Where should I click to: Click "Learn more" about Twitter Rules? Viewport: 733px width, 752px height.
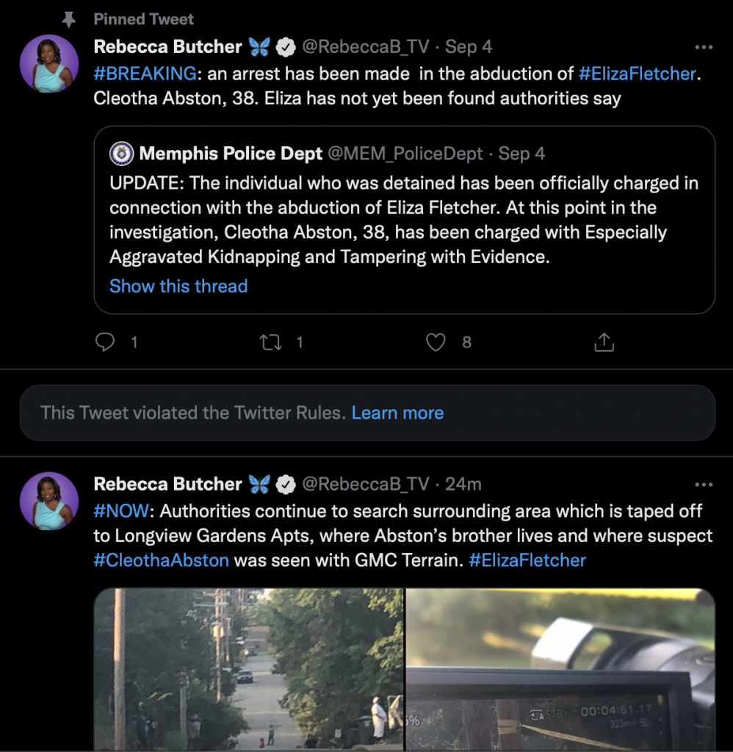(397, 413)
